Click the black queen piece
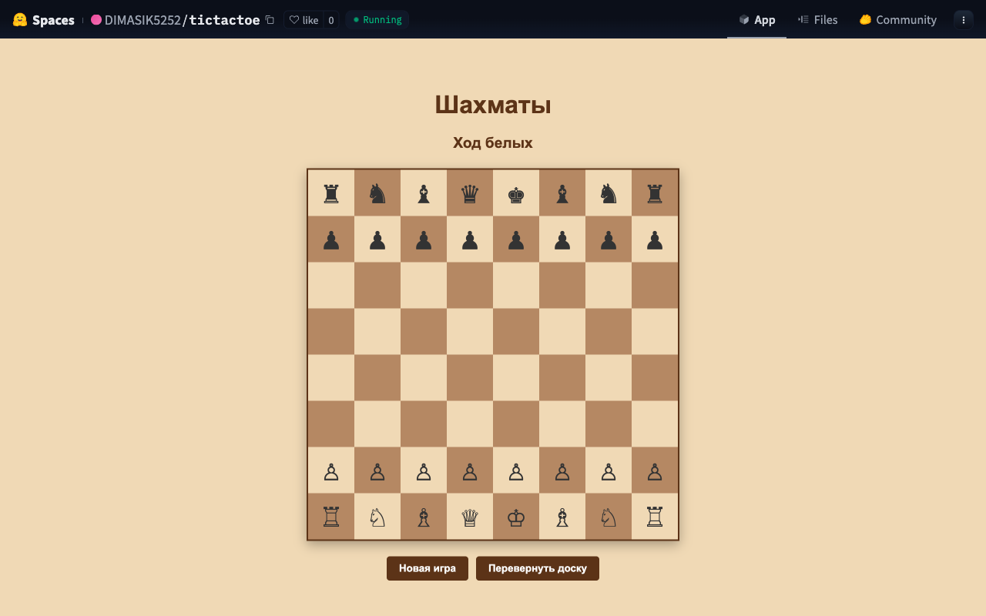The width and height of the screenshot is (986, 616). pyautogui.click(x=470, y=193)
